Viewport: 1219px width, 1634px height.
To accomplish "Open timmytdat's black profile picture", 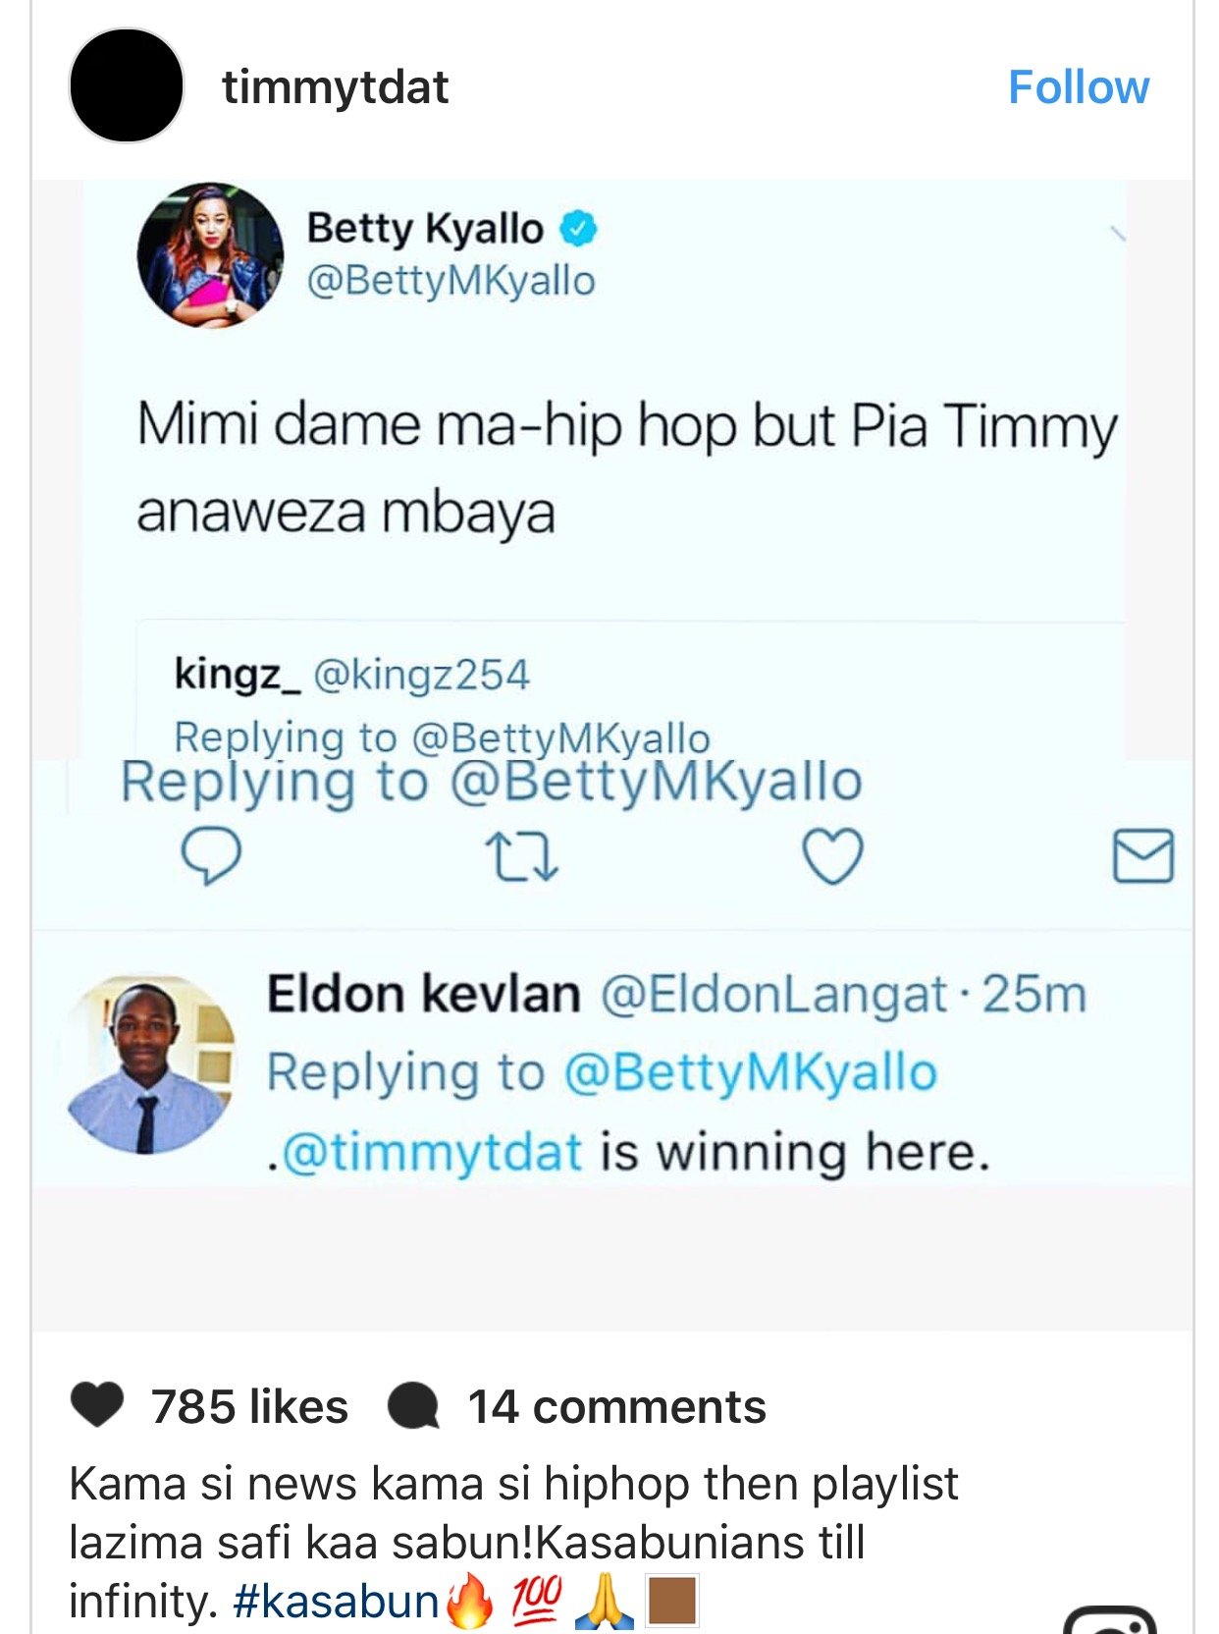I will [127, 85].
